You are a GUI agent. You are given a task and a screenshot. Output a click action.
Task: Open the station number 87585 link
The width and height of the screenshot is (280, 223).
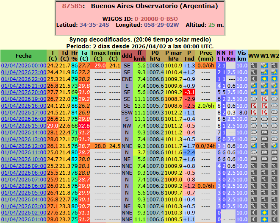pyautogui.click(x=72, y=6)
